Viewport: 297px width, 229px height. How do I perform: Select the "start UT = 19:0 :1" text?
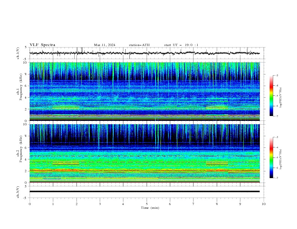coord(181,45)
